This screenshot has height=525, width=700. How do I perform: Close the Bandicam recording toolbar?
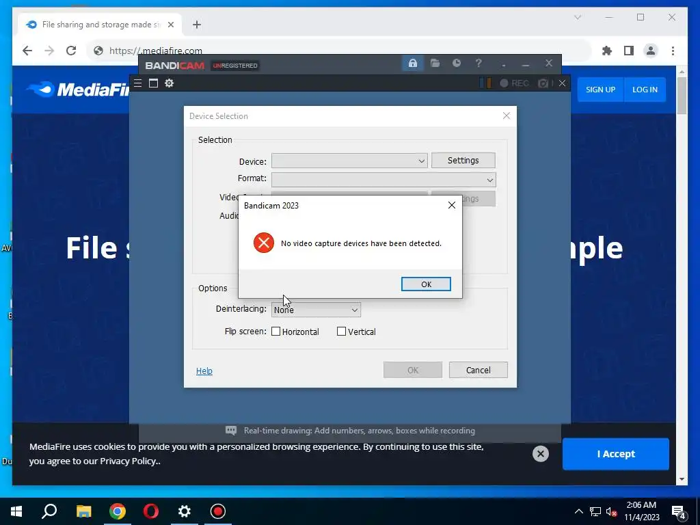click(x=562, y=83)
